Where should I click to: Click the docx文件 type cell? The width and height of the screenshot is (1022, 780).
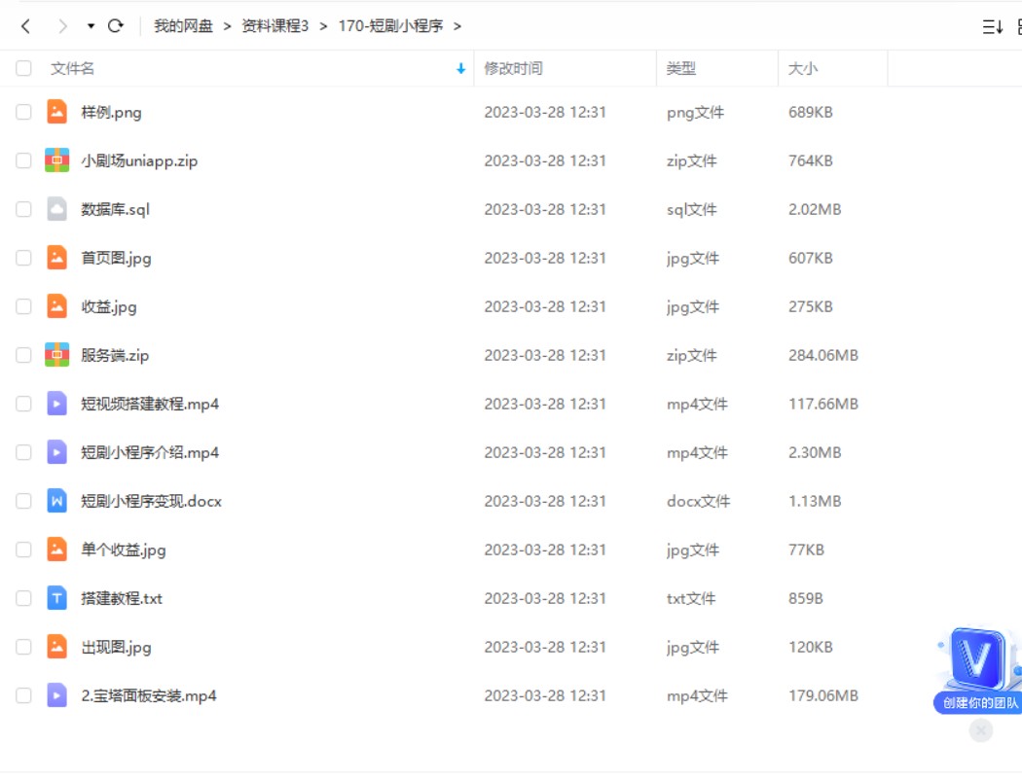[x=698, y=501]
